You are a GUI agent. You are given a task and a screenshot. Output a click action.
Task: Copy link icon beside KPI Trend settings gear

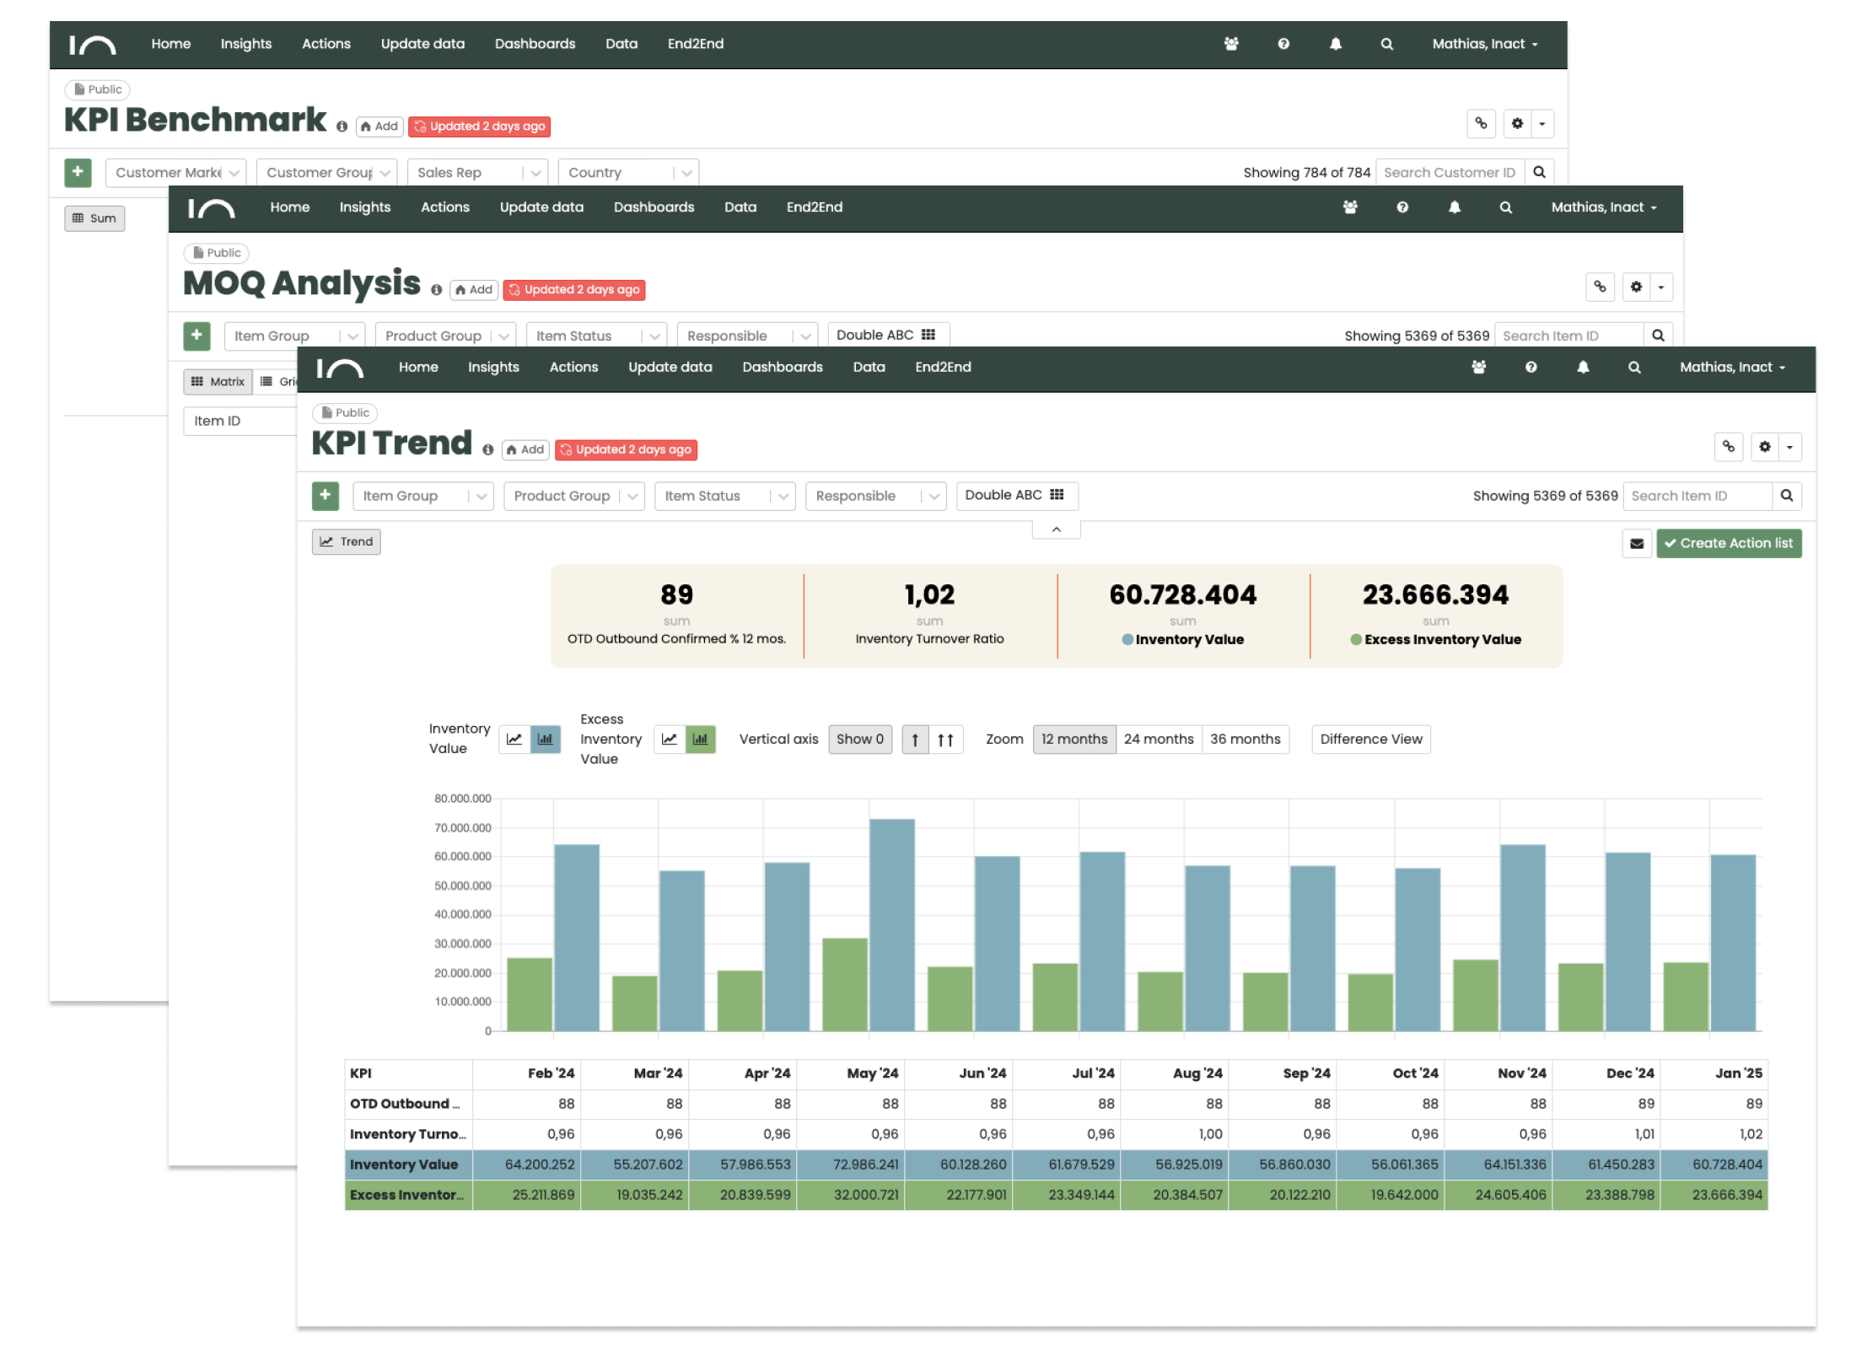click(1729, 447)
